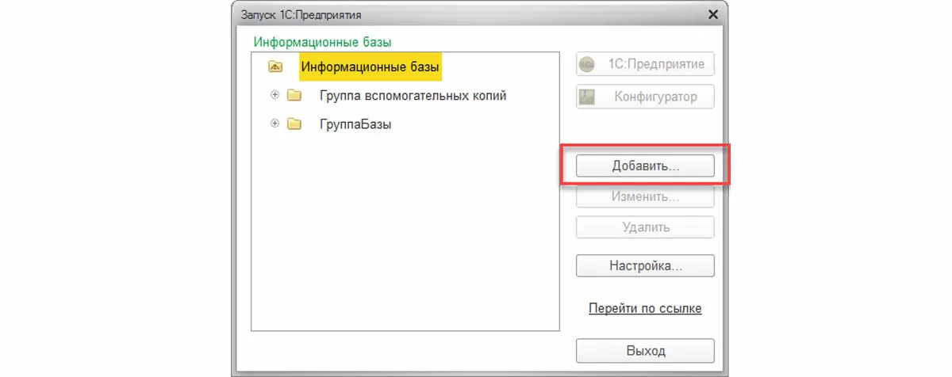Screen dimensions: 952x377
Task: Click folder icon beside Группа вспомогательных копий
Action: (x=294, y=96)
